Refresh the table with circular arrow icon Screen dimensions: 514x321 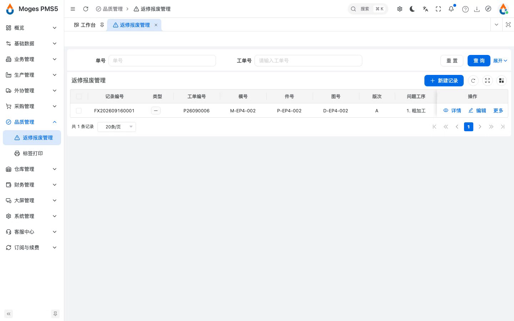473,81
